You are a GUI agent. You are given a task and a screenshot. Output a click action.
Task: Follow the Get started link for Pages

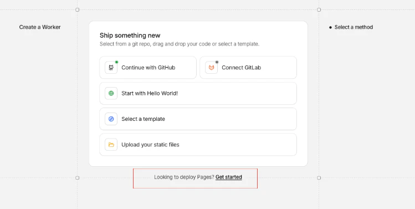tap(229, 177)
